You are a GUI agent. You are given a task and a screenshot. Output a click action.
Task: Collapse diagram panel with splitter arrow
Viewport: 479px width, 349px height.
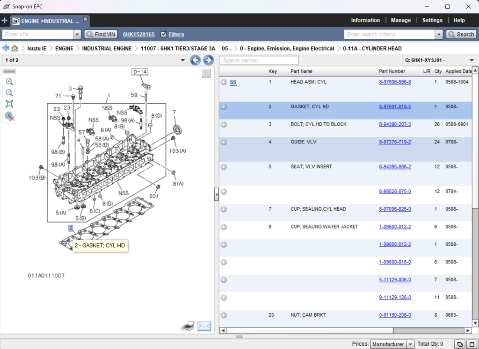[216, 194]
